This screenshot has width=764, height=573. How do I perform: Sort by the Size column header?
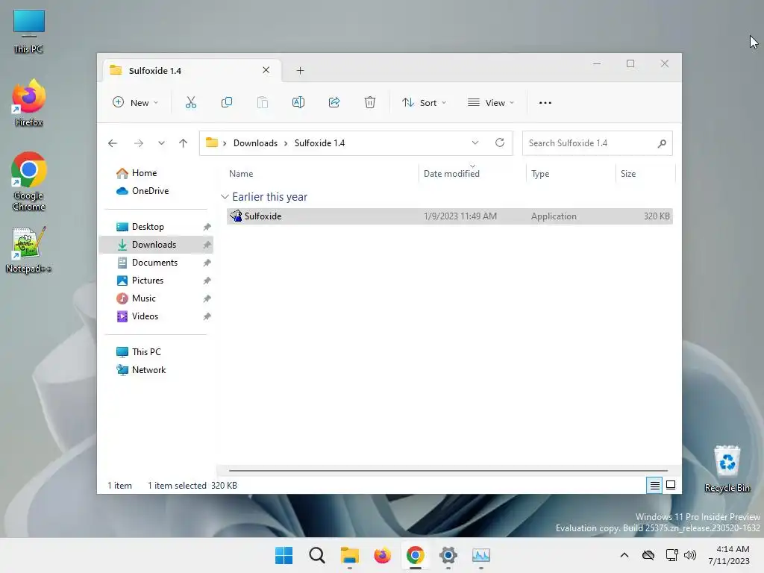click(x=645, y=173)
